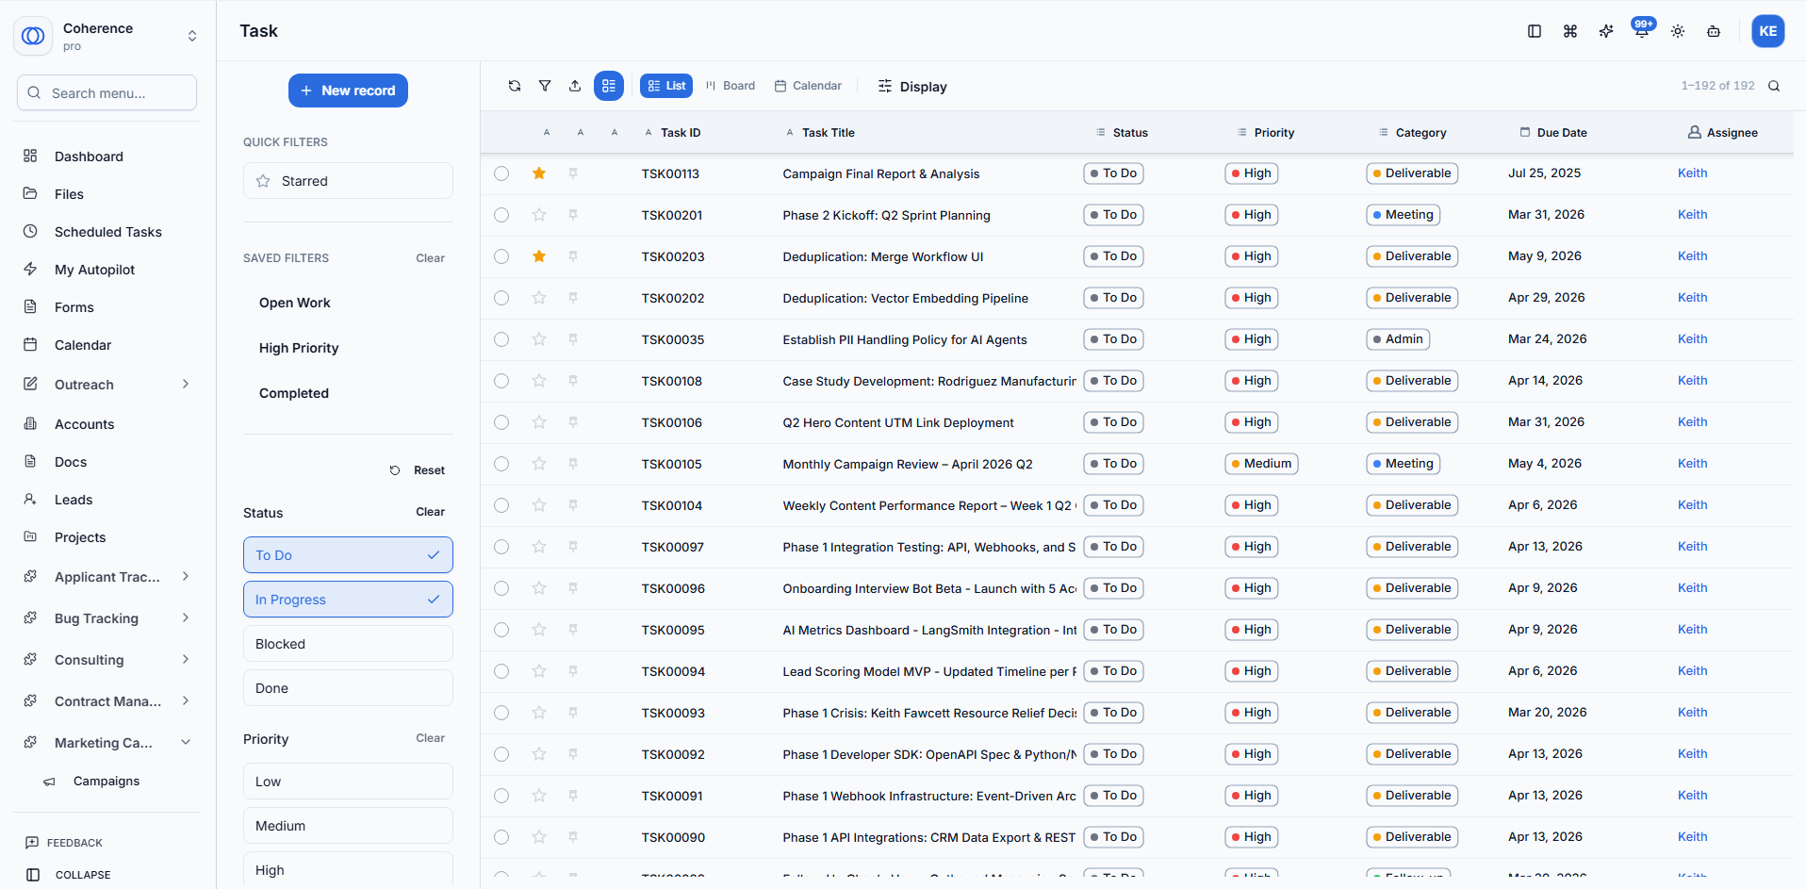Open the filter funnel icon
Viewport: 1806px width, 889px height.
pyautogui.click(x=545, y=86)
